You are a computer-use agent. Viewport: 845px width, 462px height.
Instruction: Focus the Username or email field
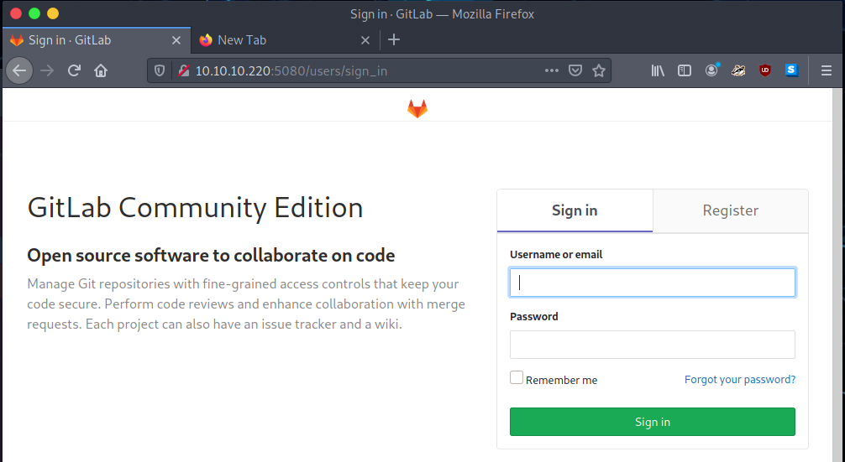(652, 283)
